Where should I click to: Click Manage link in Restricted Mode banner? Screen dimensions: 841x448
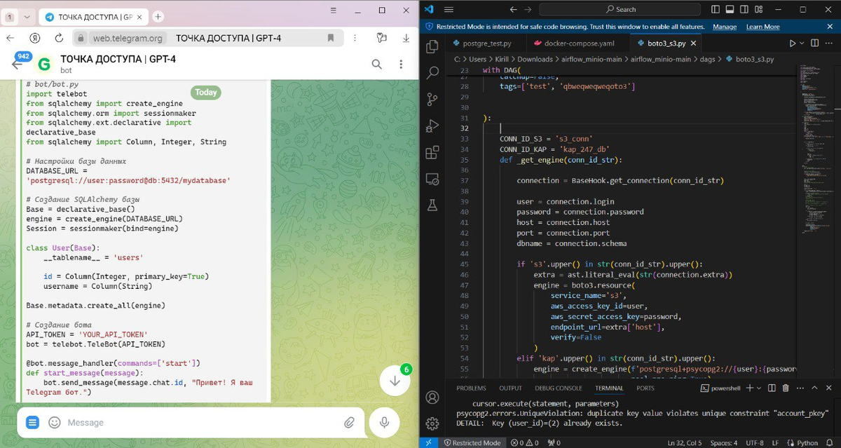coord(725,27)
